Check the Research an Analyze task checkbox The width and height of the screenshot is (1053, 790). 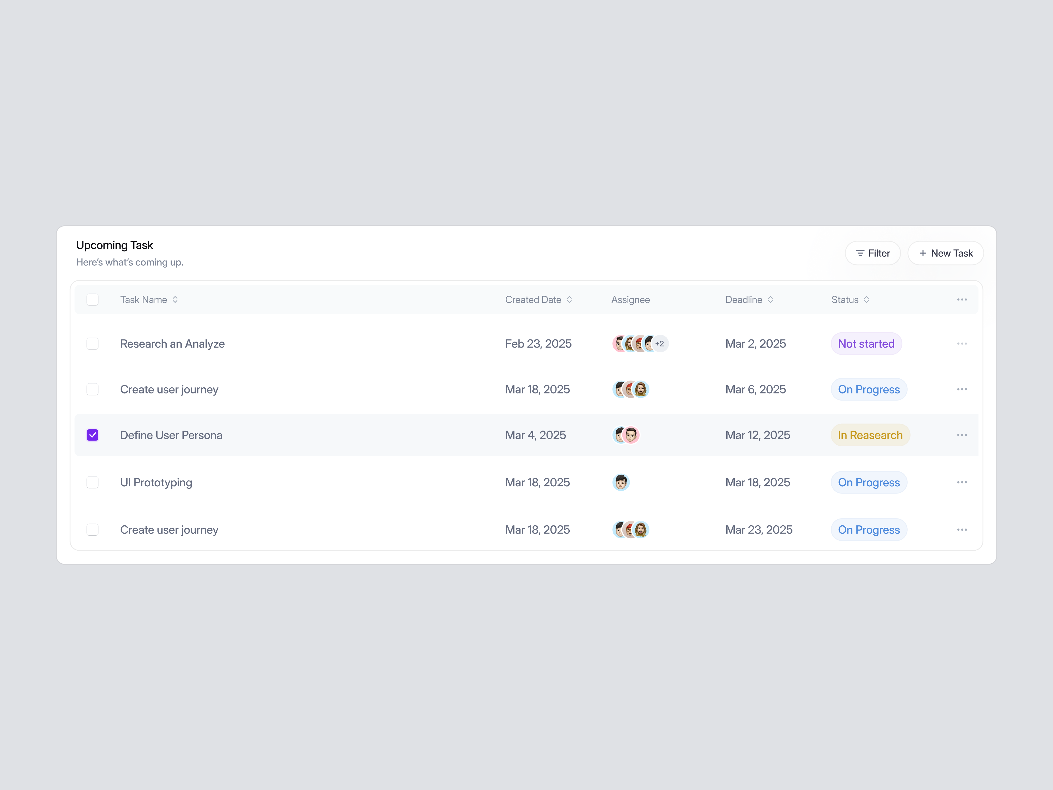pyautogui.click(x=92, y=343)
